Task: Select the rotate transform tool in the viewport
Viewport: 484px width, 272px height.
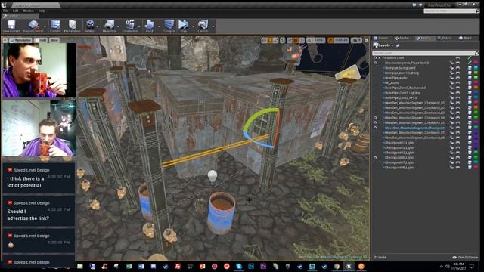Action: tap(270, 40)
